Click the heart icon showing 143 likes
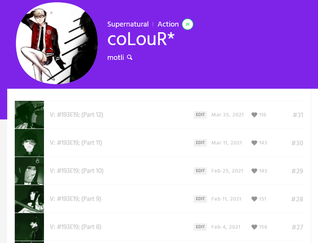The height and width of the screenshot is (243, 318). coord(254,143)
